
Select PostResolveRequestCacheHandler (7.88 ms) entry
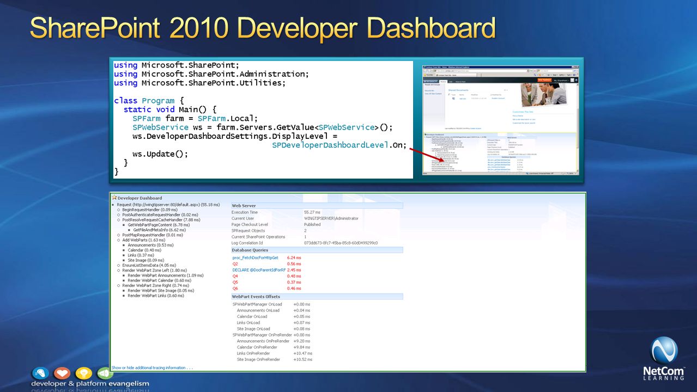point(161,220)
